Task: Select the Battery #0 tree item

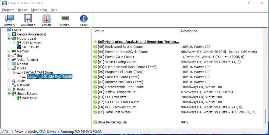Action: (30, 98)
